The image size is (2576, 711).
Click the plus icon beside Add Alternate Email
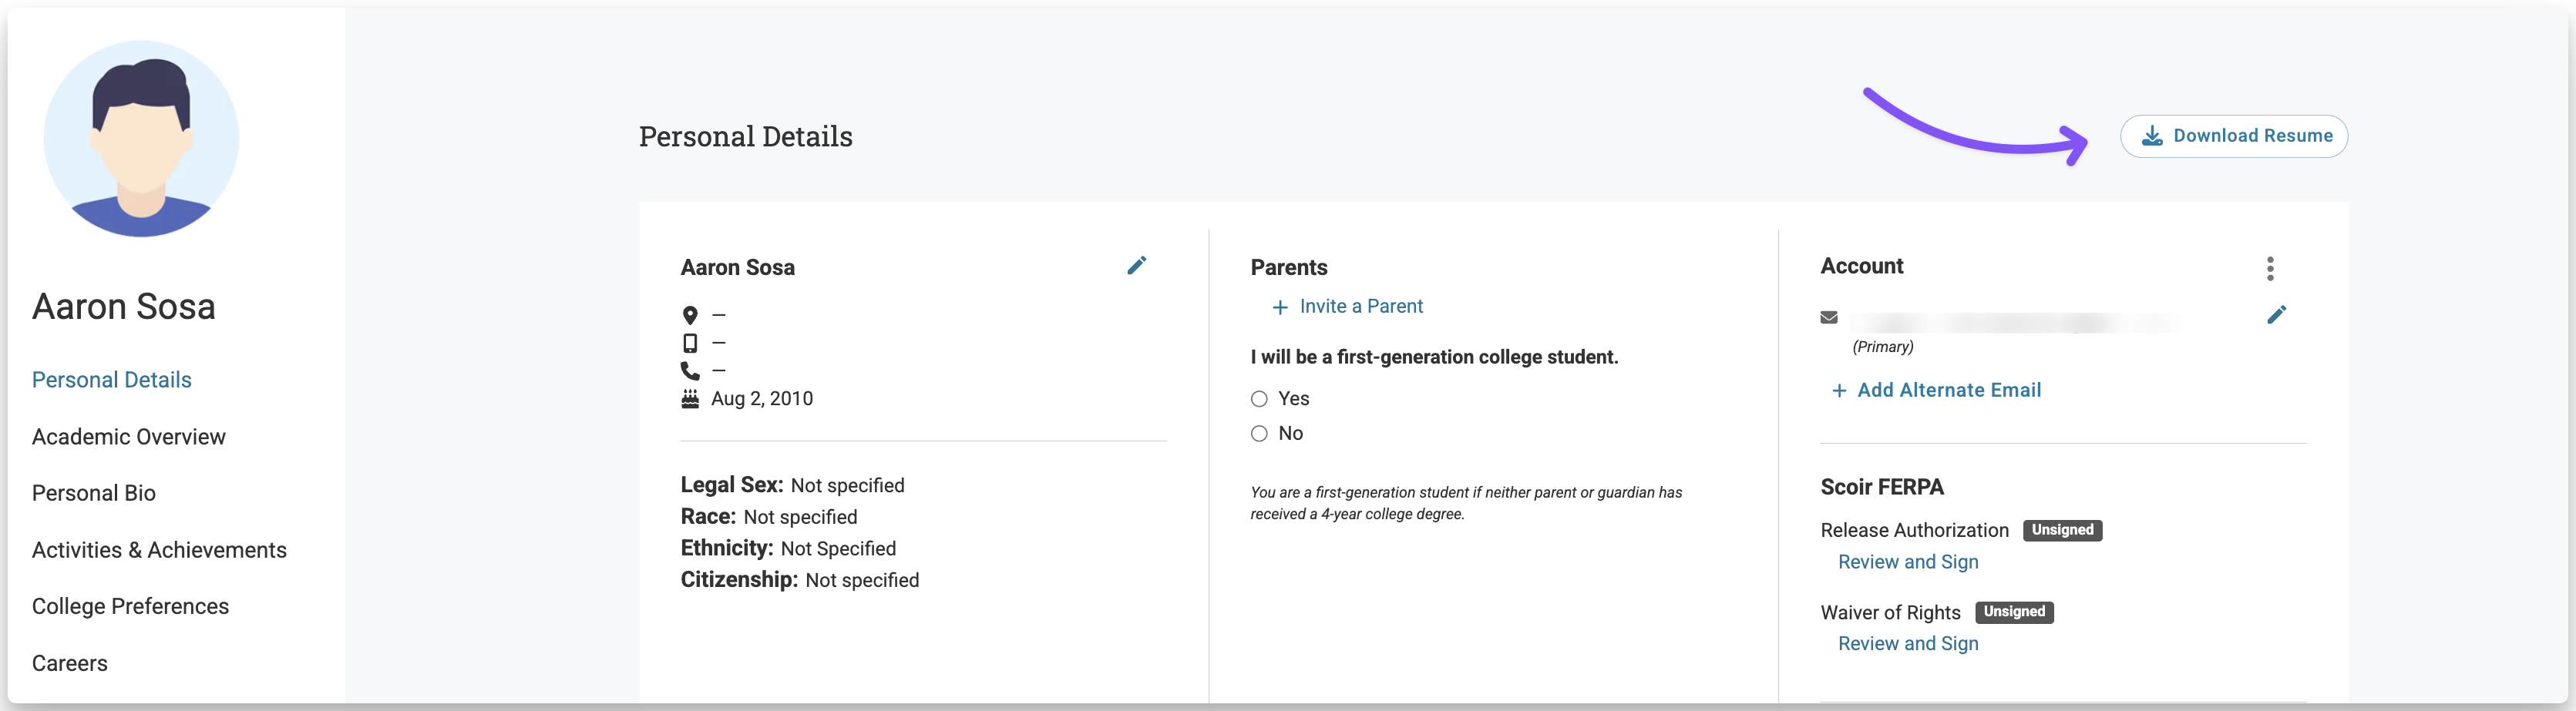(x=1838, y=391)
